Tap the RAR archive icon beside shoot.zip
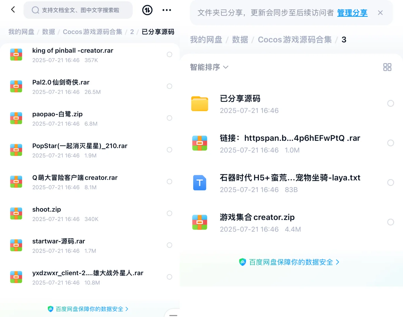403x317 pixels. tap(16, 213)
